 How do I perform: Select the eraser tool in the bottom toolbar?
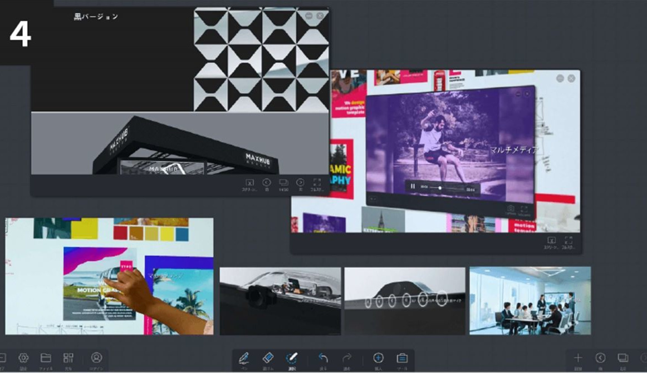[x=268, y=357]
